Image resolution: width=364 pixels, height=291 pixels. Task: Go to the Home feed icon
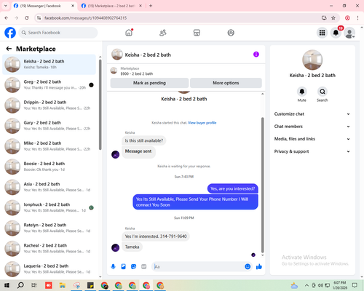coord(129,33)
